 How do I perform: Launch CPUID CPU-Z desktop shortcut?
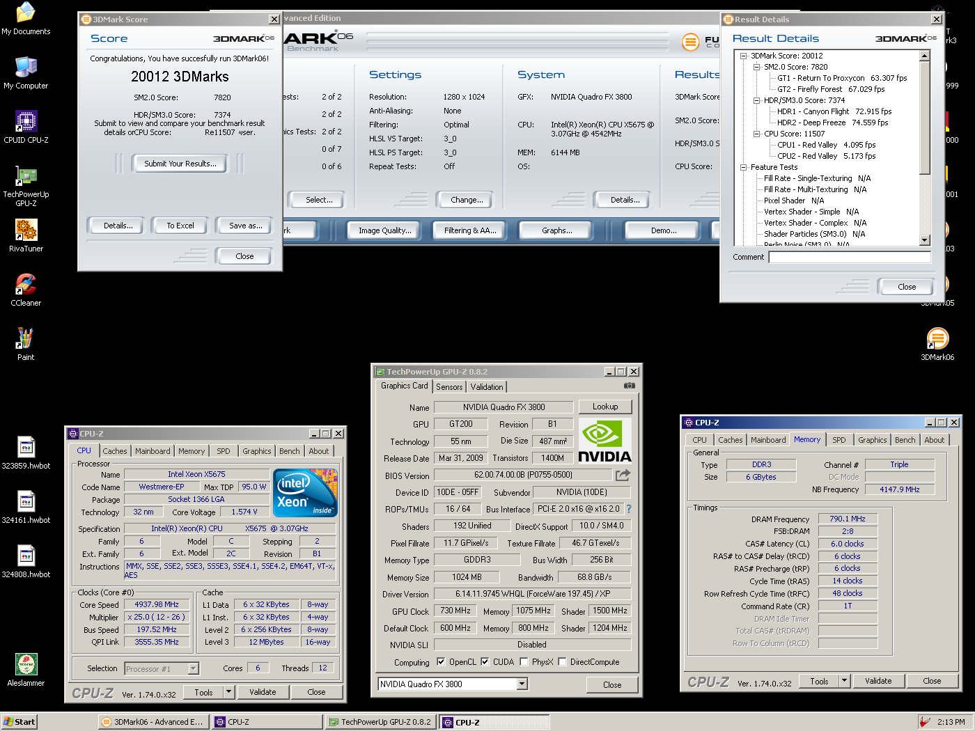click(x=26, y=127)
